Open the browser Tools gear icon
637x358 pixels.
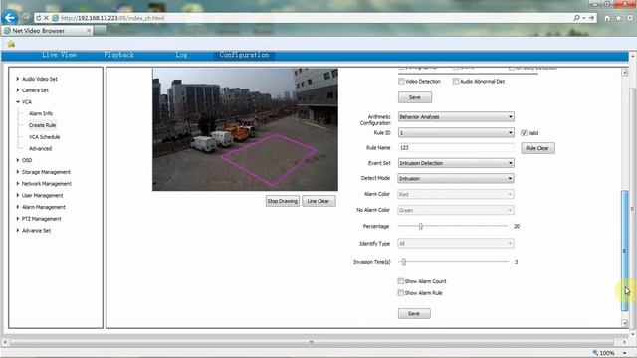point(630,18)
